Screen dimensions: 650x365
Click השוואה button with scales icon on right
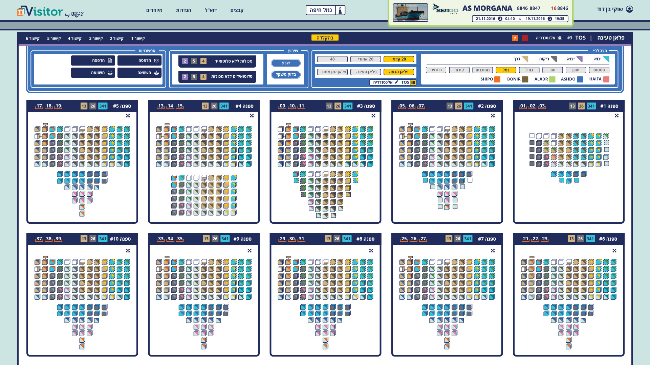[139, 73]
